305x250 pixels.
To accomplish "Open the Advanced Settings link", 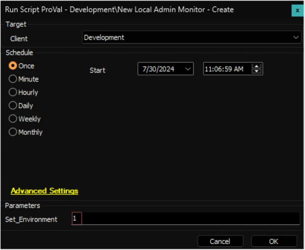I will coord(45,191).
